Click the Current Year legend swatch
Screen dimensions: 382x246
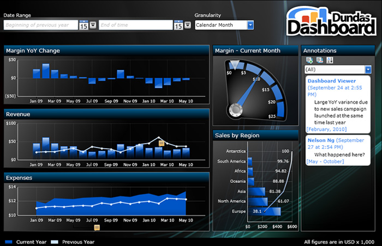coord(9,242)
